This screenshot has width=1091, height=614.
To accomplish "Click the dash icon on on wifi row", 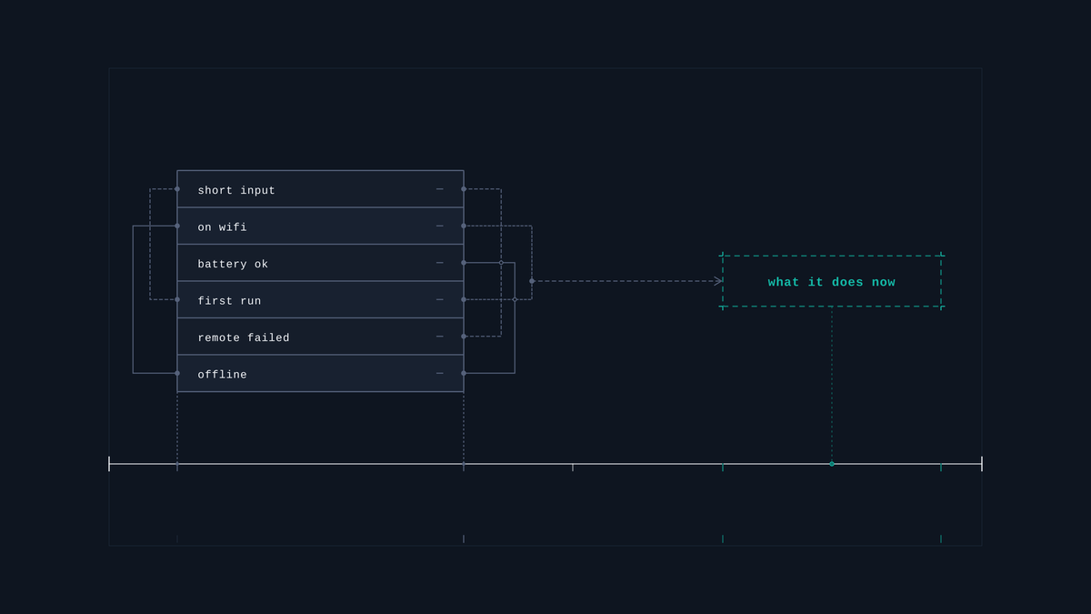I will 440,226.
